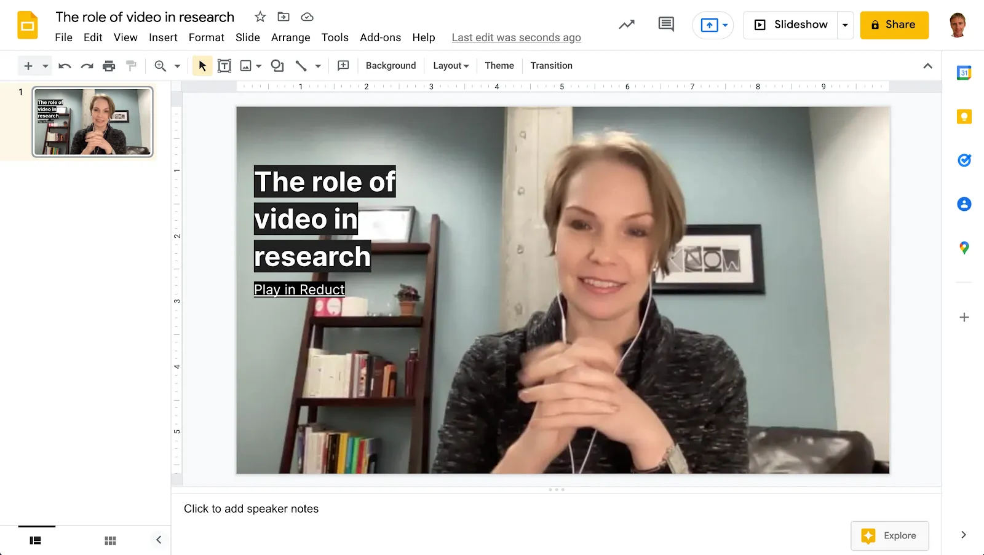984x555 pixels.
Task: Undo the last action
Action: 65,66
